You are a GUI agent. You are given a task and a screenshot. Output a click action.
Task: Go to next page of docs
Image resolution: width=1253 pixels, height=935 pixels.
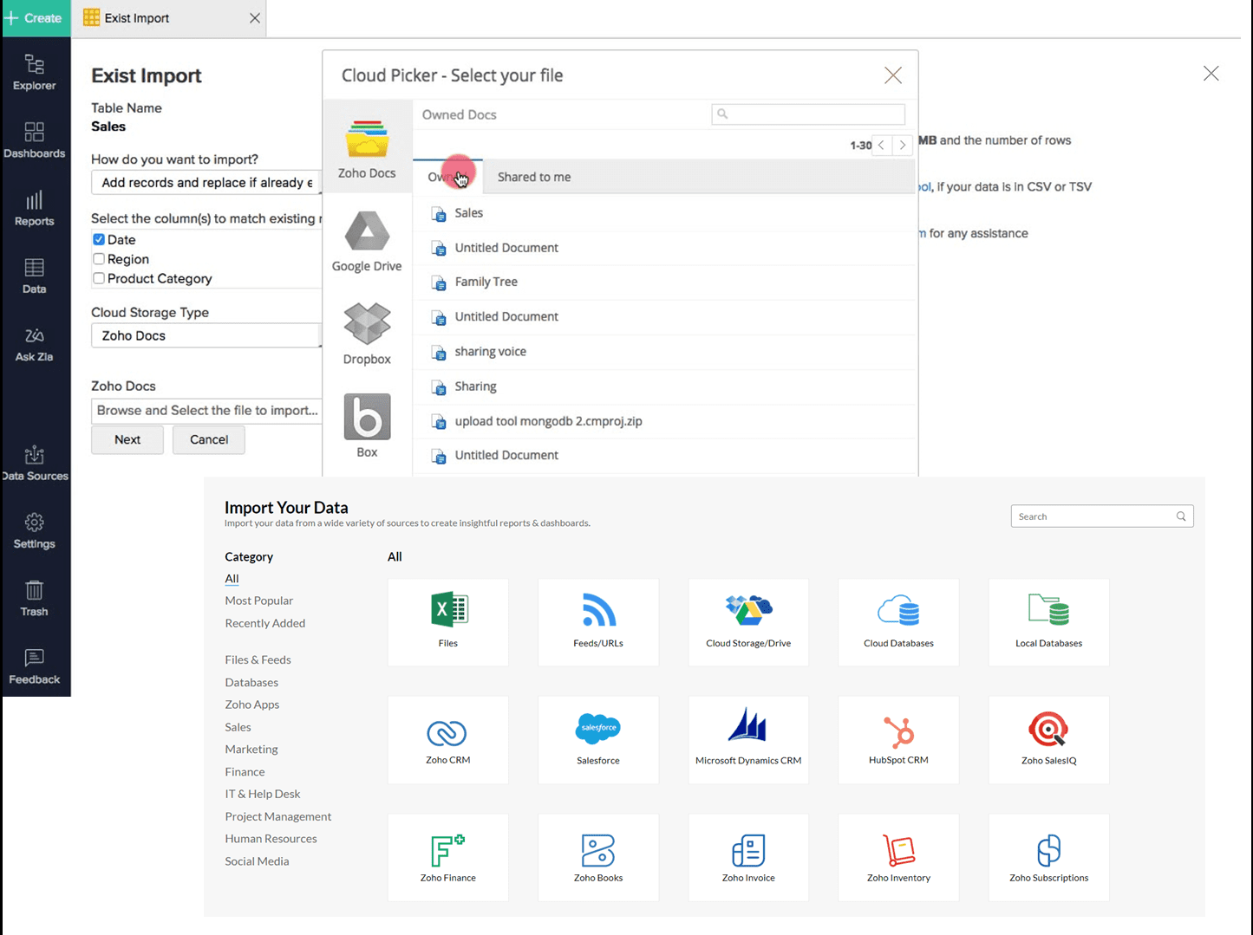(903, 146)
